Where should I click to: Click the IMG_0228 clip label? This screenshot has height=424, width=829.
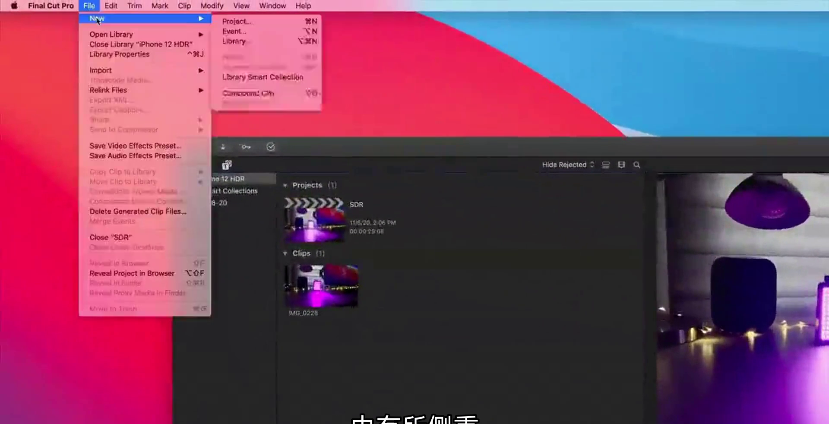point(303,313)
